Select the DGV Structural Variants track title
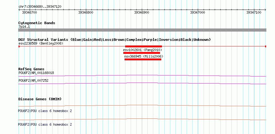This screenshot has width=275, height=134. (115, 40)
